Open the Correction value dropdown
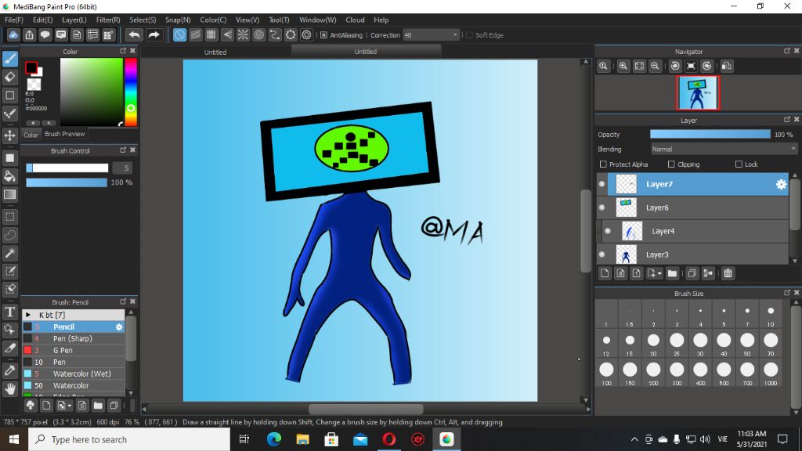This screenshot has height=451, width=802. pos(455,35)
